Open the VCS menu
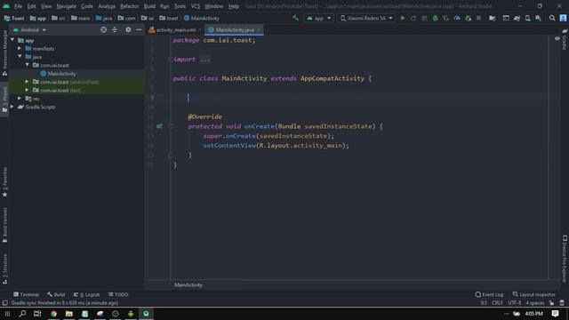The image size is (569, 320). coord(196,6)
